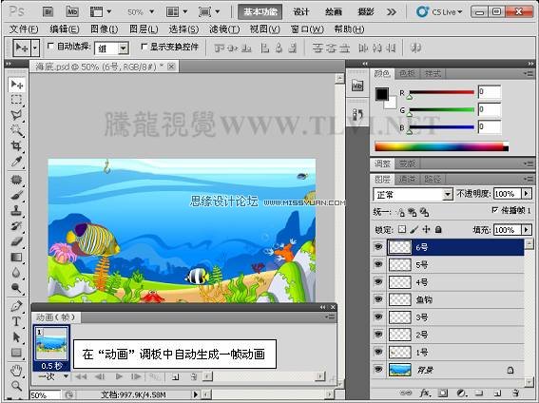Choose the 设计 workspace
This screenshot has height=403, width=539.
coord(300,12)
